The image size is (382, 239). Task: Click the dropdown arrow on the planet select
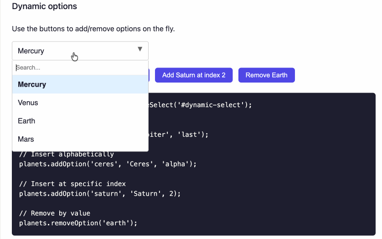pos(140,49)
